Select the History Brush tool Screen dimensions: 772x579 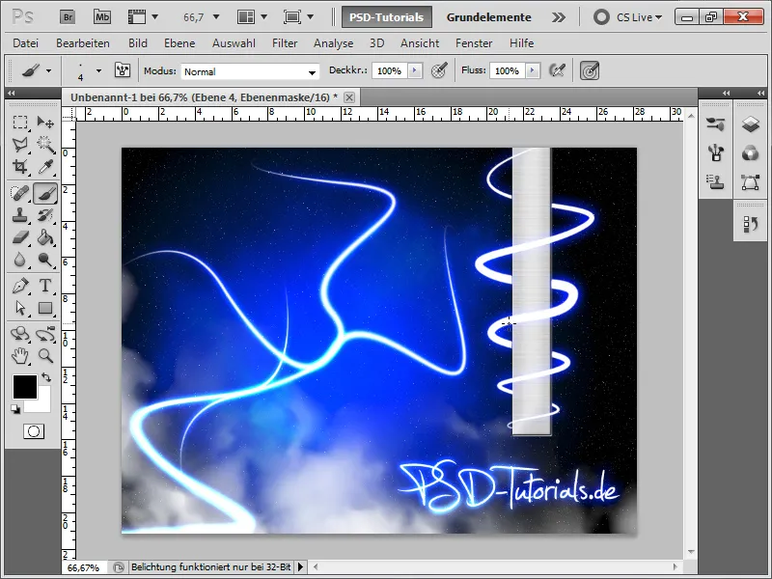click(x=45, y=215)
